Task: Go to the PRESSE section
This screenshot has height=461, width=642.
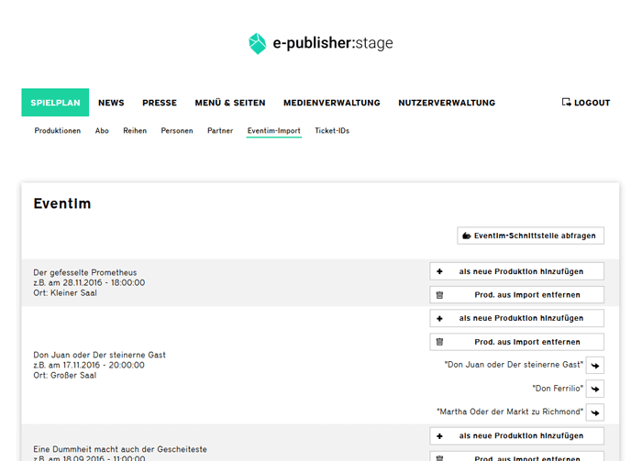Action: (x=160, y=103)
